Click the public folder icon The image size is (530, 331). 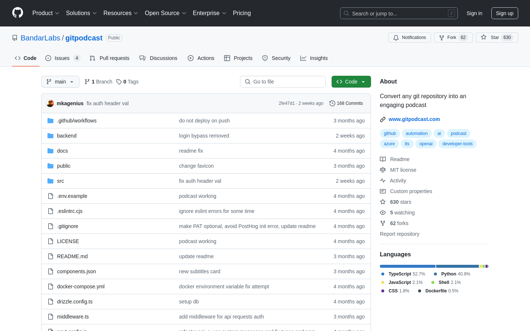[x=50, y=166]
